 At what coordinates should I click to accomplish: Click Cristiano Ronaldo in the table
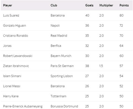coord(16,36)
